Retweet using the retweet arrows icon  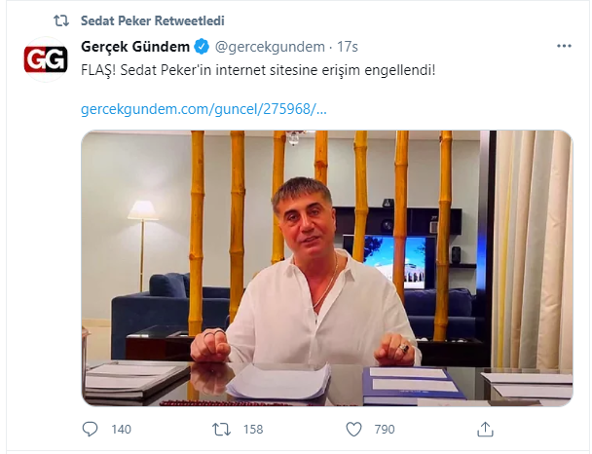pos(221,430)
